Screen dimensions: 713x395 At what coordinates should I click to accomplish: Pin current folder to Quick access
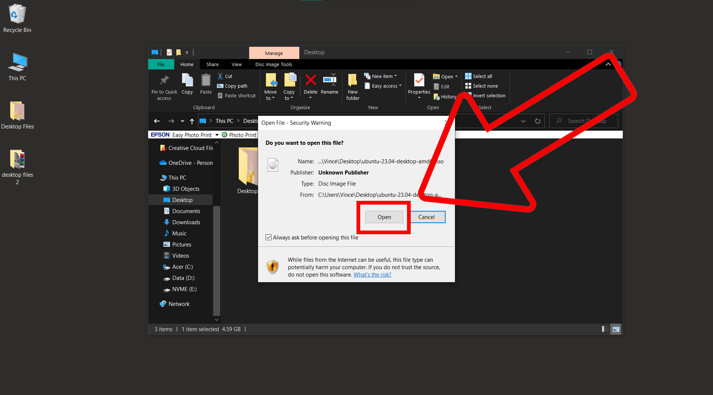164,86
